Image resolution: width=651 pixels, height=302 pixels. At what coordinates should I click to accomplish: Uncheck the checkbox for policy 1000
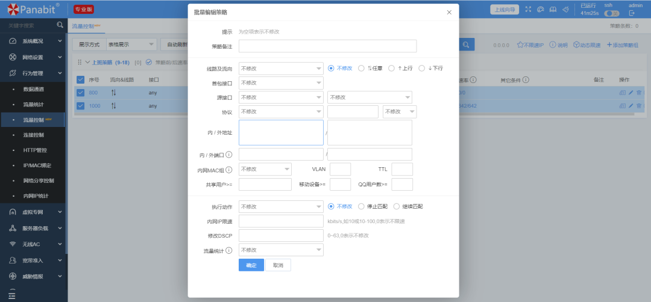click(x=80, y=106)
